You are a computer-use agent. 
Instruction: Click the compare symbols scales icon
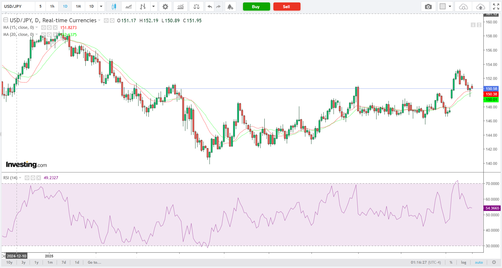[196, 7]
